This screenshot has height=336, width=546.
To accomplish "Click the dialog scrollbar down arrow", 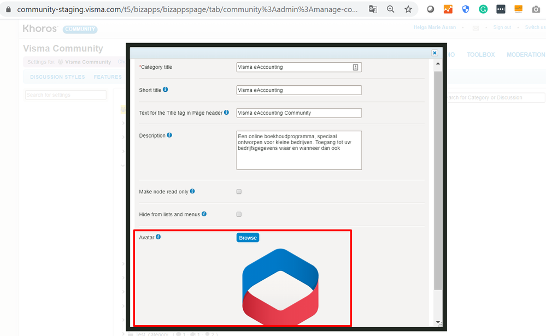I will [438, 322].
